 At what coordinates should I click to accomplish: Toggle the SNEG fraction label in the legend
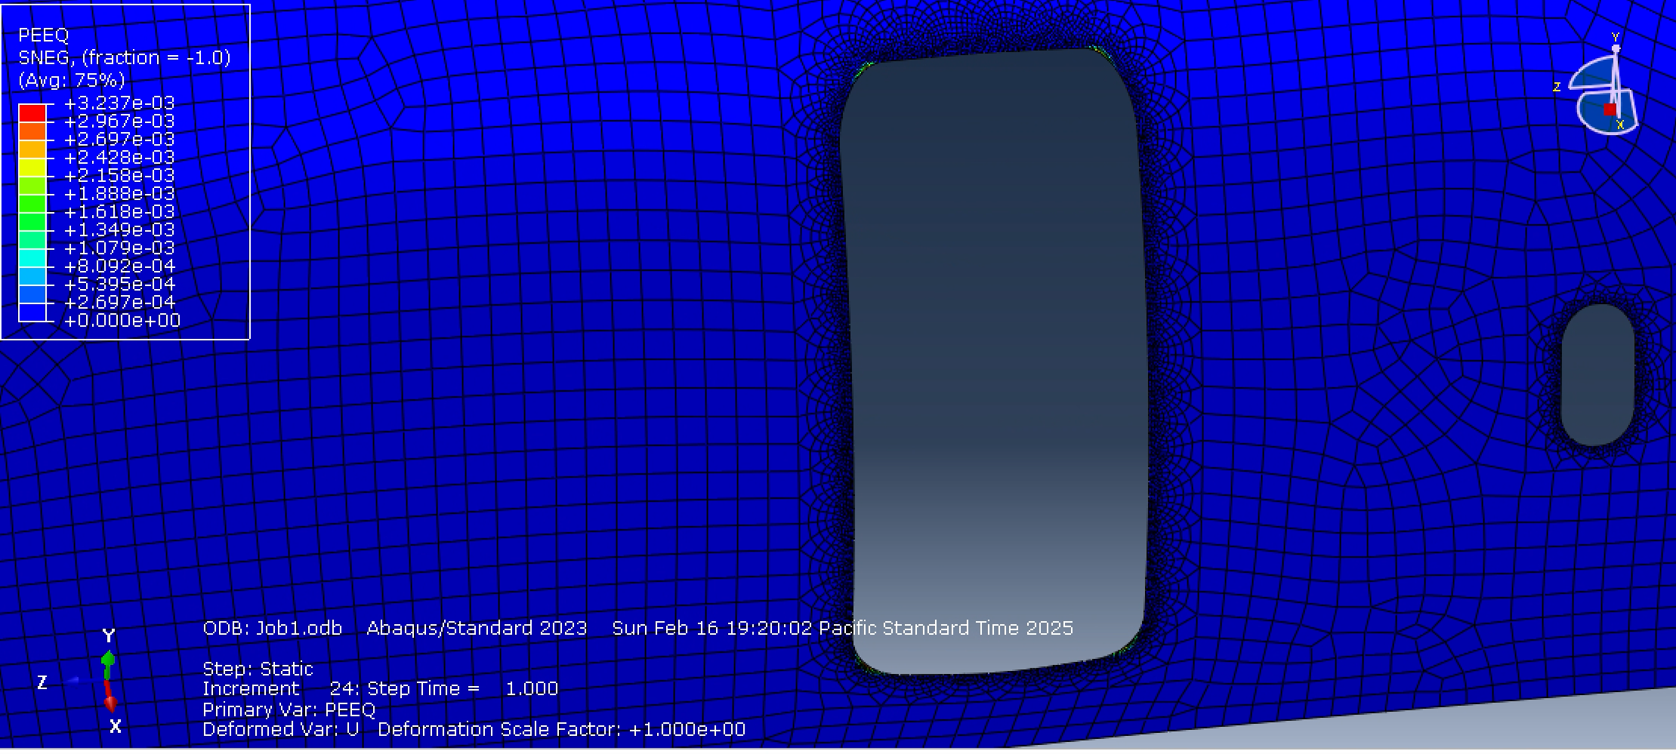(x=125, y=57)
